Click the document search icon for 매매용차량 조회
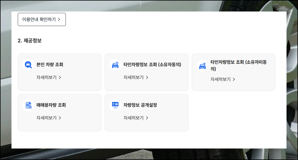298x160 pixels. 28,105
